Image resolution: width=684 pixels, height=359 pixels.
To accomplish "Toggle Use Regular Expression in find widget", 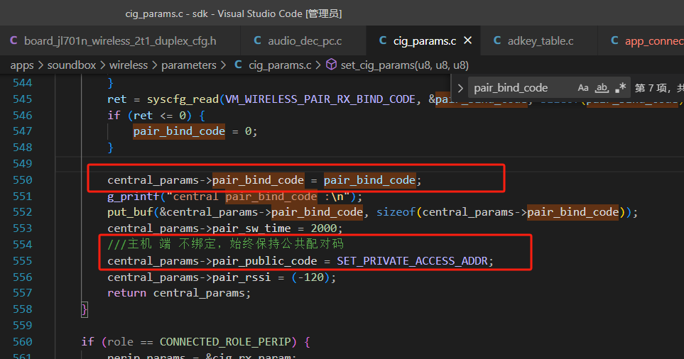I will (620, 88).
